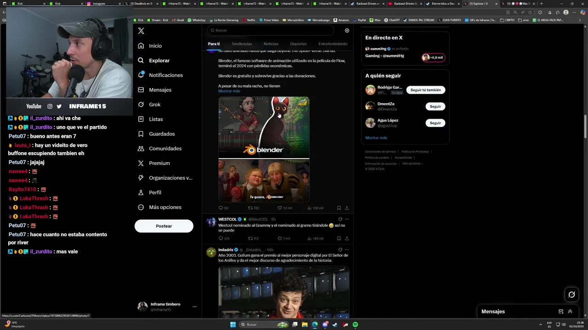Click Seguir tú también for Rodrigo Gar...
This screenshot has width=588, height=330.
pyautogui.click(x=425, y=90)
